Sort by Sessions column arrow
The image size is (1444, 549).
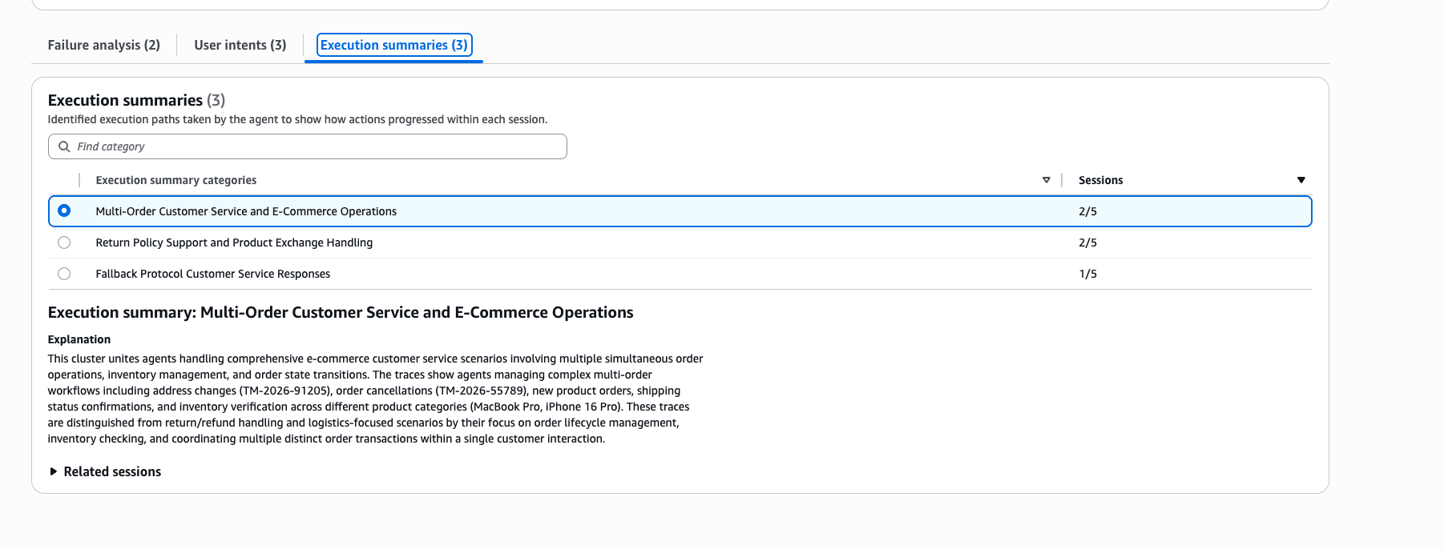1301,180
